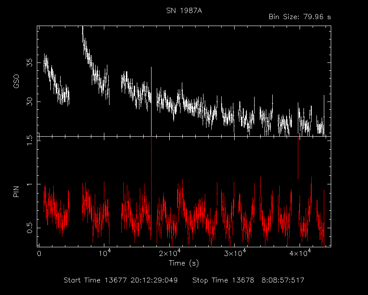The image size is (368, 295).
Task: Click the Start Time 13677 20:12:29:049 text
Action: coord(121,280)
